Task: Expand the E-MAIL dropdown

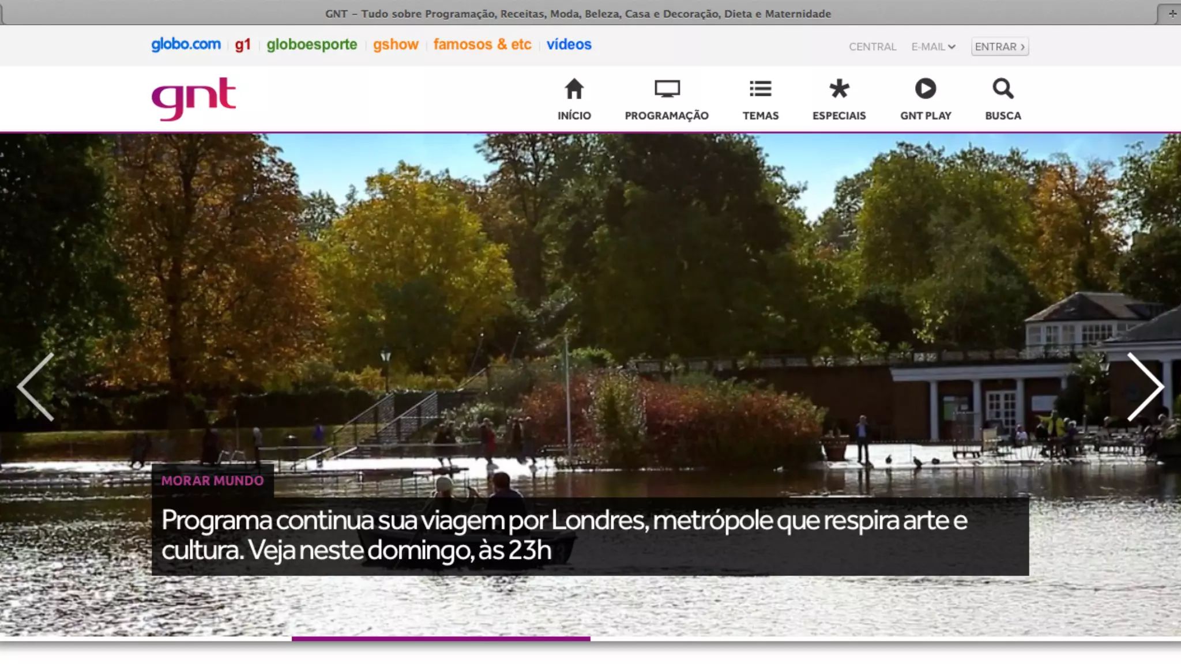Action: 933,47
